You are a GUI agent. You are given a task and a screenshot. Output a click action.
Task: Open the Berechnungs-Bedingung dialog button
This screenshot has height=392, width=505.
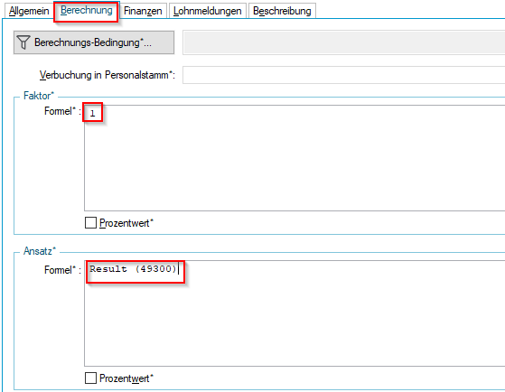pyautogui.click(x=94, y=42)
